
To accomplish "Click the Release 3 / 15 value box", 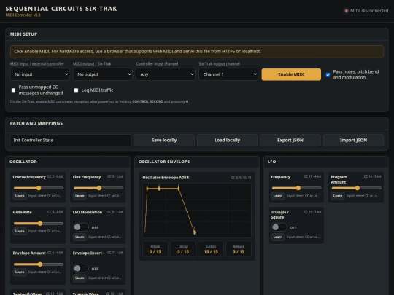I will pos(239,249).
